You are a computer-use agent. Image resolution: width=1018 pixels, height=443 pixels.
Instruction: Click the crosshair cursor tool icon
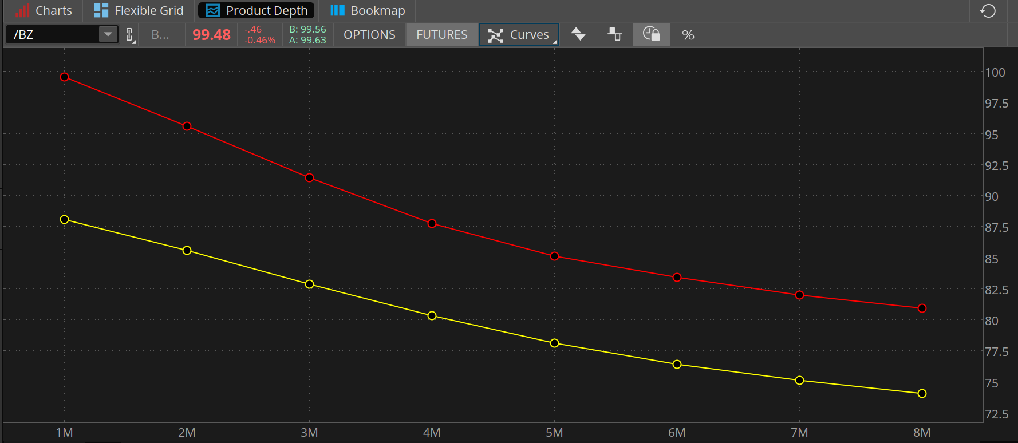[614, 34]
